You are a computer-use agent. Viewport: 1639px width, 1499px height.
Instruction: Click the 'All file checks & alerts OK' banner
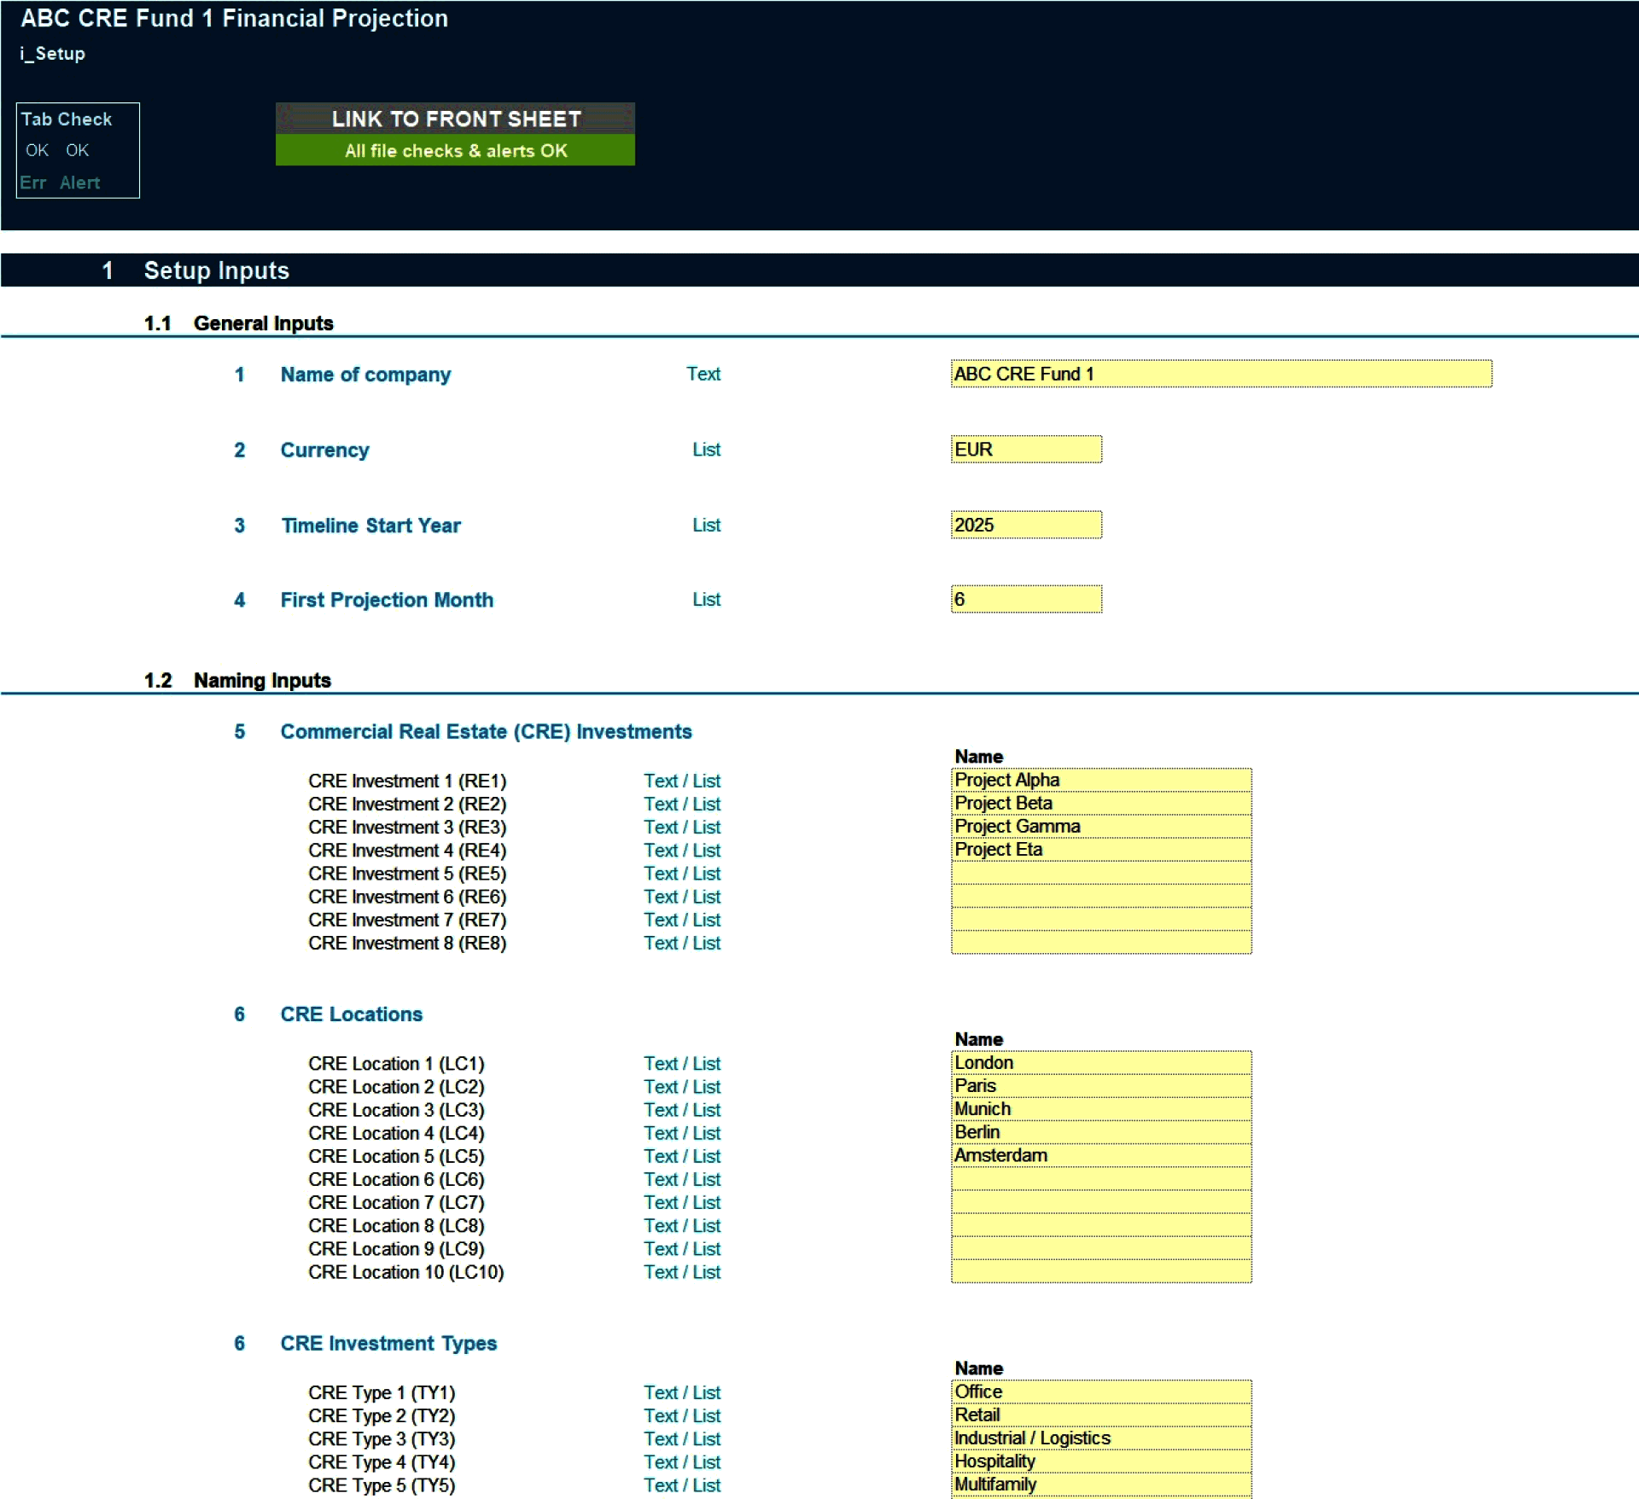[x=455, y=151]
